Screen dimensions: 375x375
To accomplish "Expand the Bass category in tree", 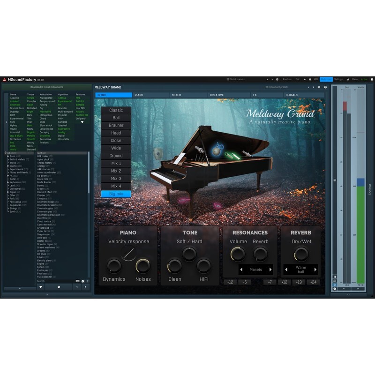I will (8, 156).
